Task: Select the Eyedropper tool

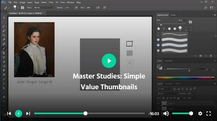Action: point(4,40)
